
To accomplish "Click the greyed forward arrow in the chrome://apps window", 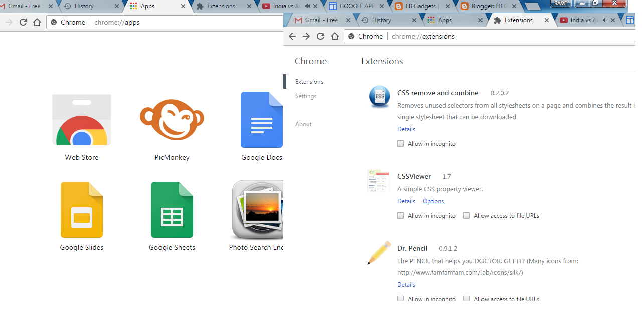I will click(x=9, y=22).
